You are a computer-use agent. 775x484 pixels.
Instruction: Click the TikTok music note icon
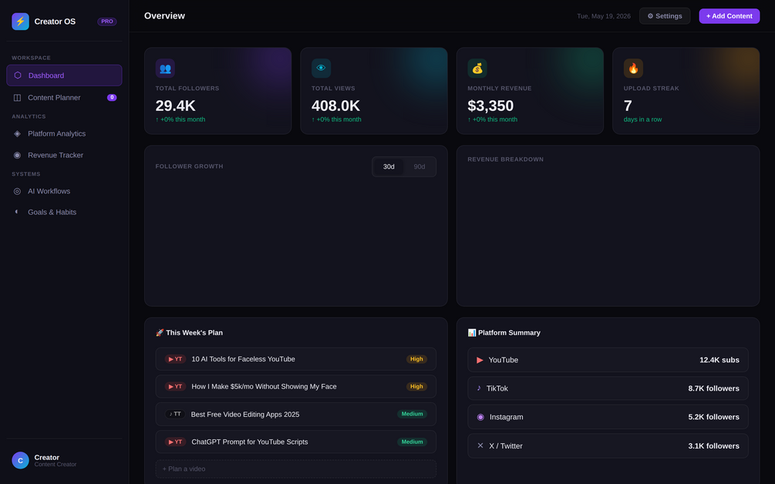478,388
